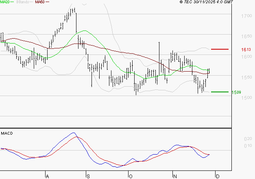Image resolution: width=255 pixels, height=179 pixels.
Task: Click the red resistance level line
Action: click(x=220, y=49)
